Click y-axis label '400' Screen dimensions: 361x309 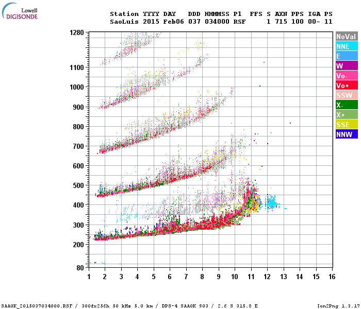78,205
